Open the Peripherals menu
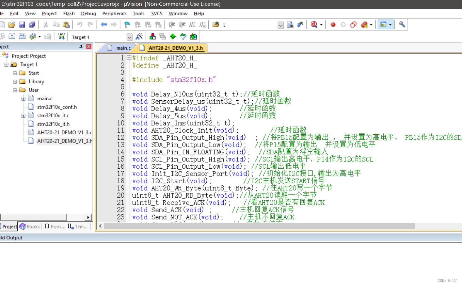Viewport: 462px width, 285px height. (x=114, y=14)
